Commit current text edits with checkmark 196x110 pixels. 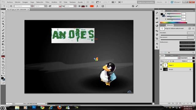coord(137,6)
